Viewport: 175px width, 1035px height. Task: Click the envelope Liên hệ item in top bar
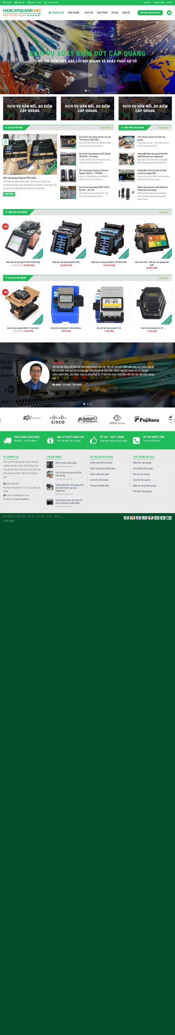pos(20,2)
